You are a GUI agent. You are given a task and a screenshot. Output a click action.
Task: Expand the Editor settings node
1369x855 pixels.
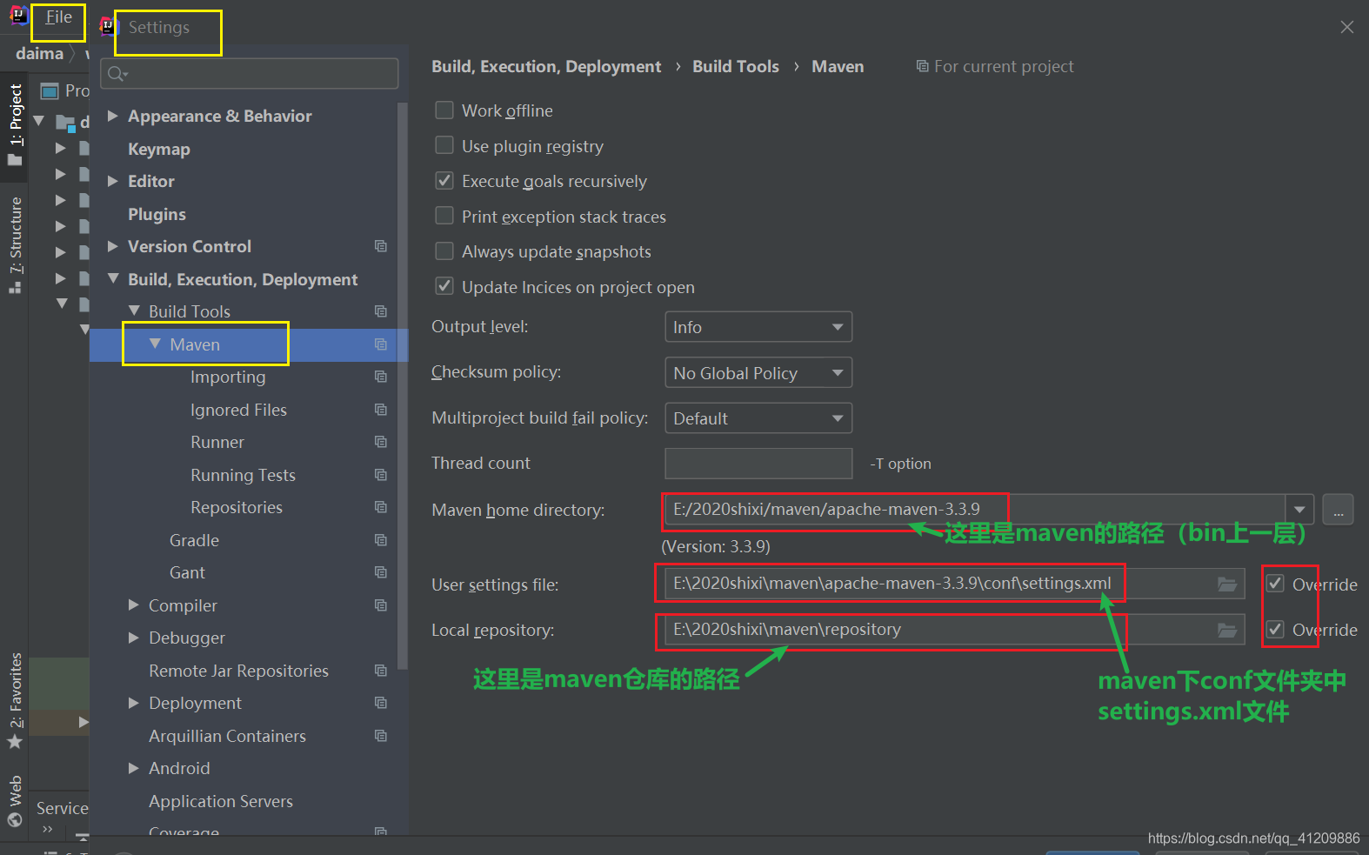point(112,181)
